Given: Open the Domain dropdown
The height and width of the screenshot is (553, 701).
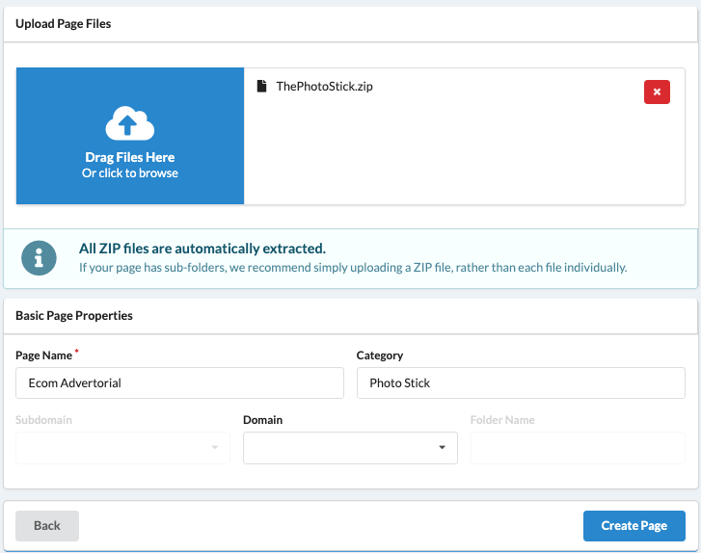Looking at the screenshot, I should click(350, 448).
